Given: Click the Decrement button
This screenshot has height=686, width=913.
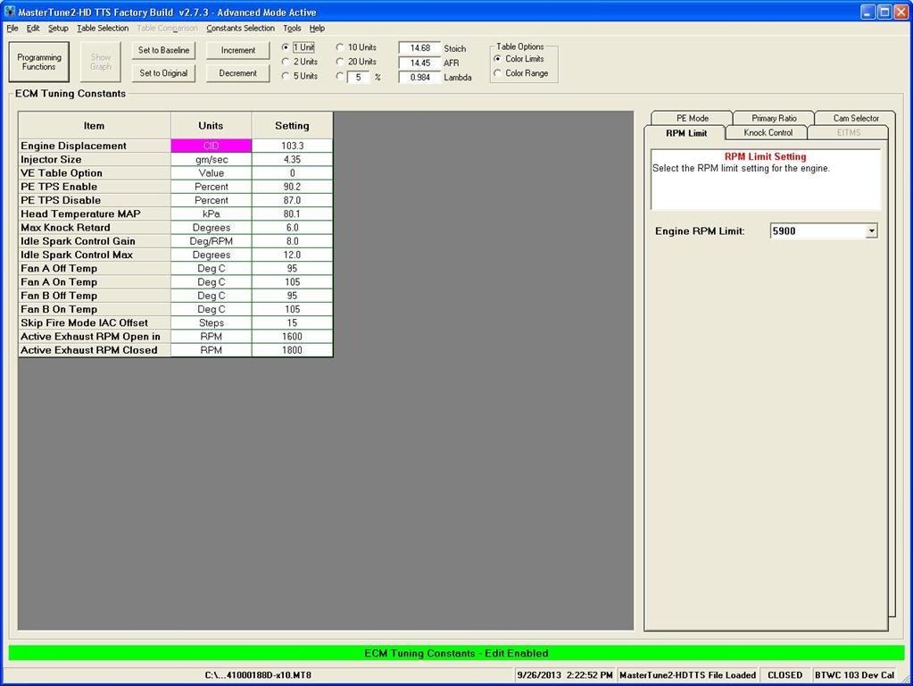Looking at the screenshot, I should pyautogui.click(x=238, y=73).
